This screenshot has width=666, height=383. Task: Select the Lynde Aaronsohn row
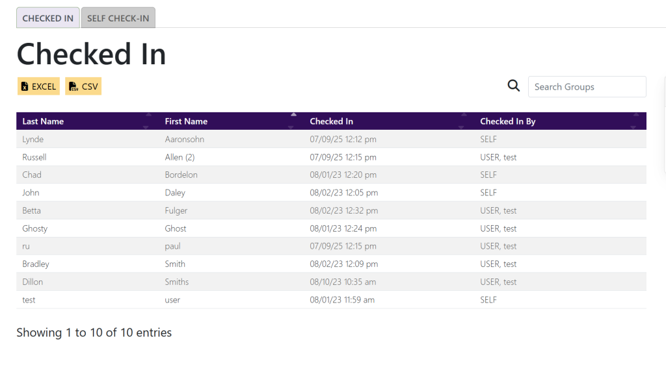331,140
